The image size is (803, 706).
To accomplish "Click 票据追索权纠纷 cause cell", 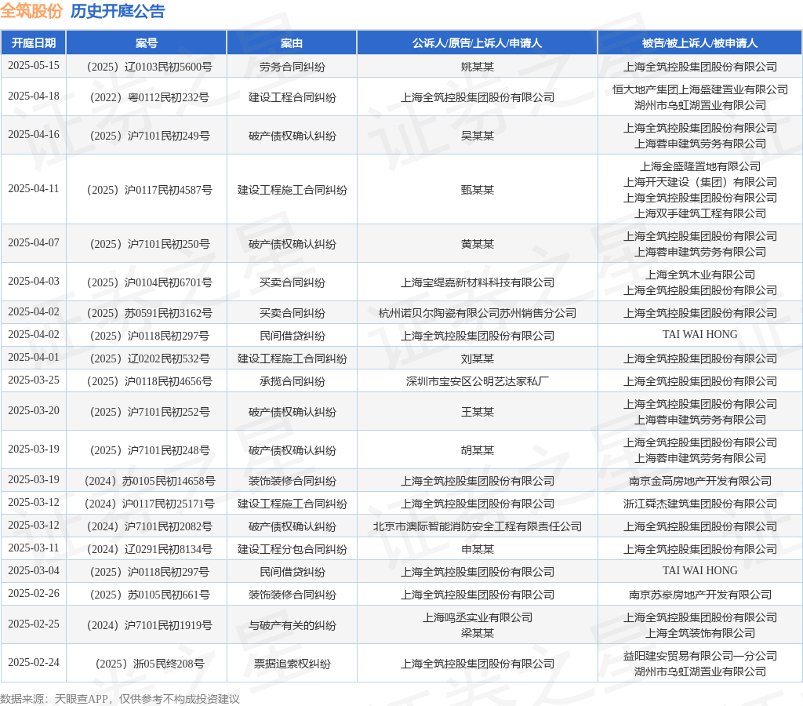I will (292, 664).
